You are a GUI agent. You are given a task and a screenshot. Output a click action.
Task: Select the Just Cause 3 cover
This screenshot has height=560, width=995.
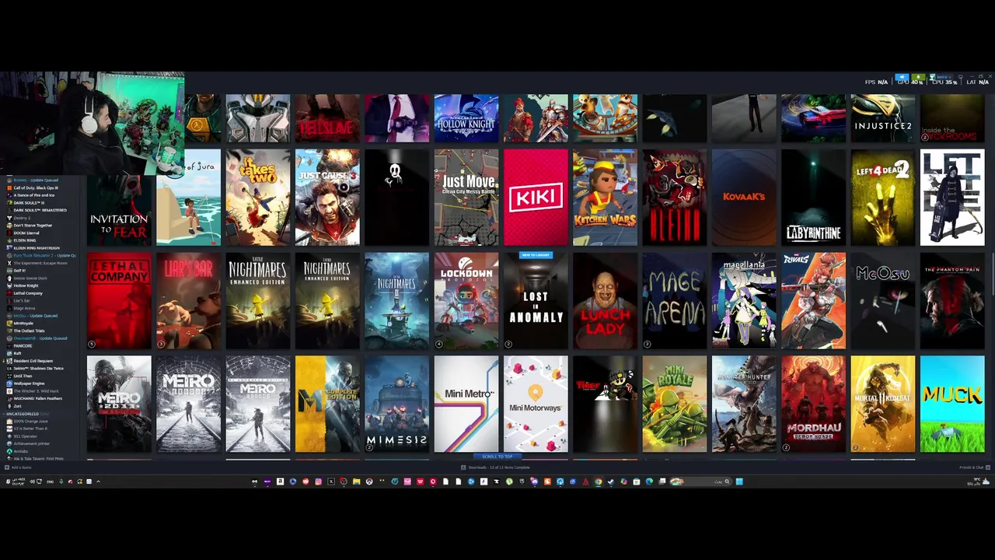pyautogui.click(x=327, y=198)
